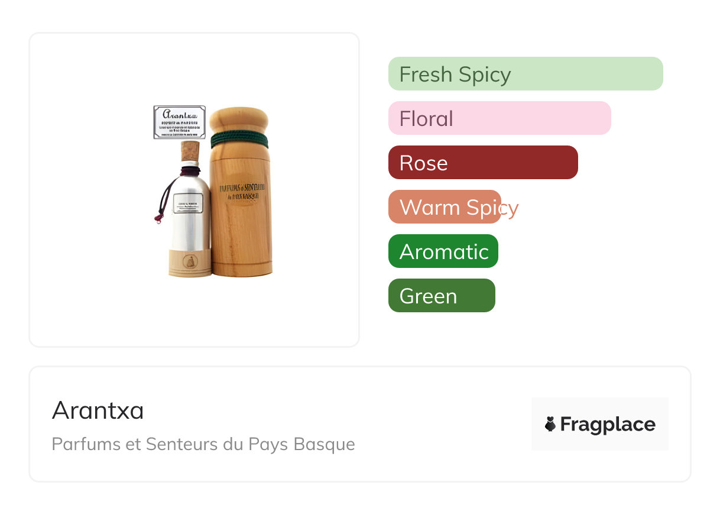Select the Fresh Spicy accord bar
This screenshot has height=511, width=720.
pyautogui.click(x=525, y=74)
